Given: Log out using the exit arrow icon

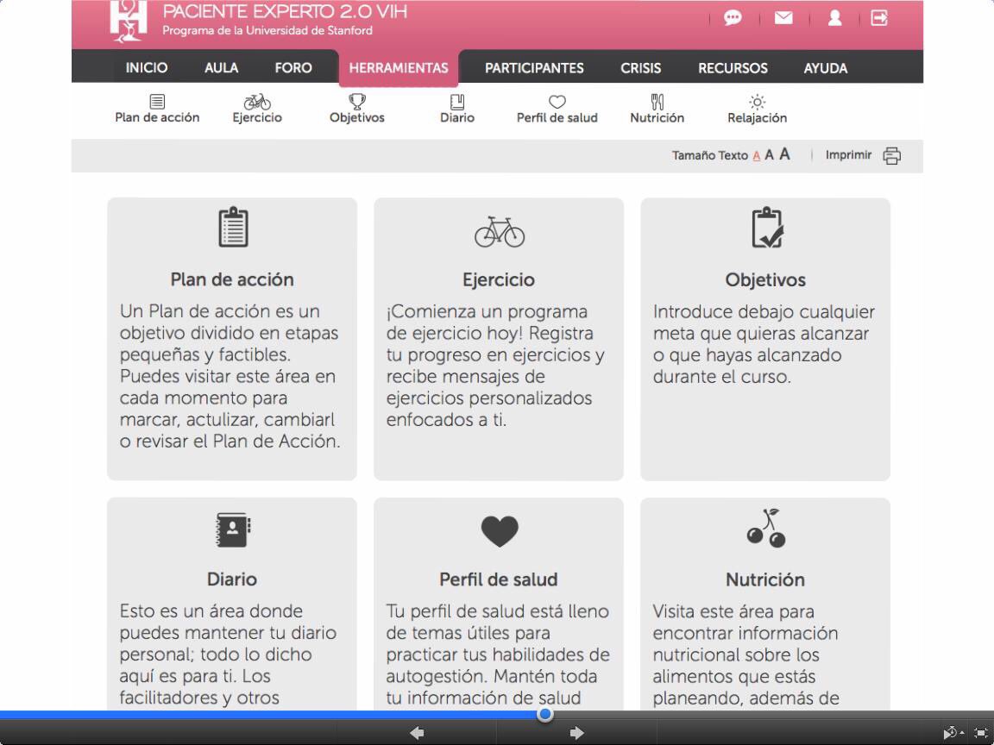Looking at the screenshot, I should (x=879, y=18).
